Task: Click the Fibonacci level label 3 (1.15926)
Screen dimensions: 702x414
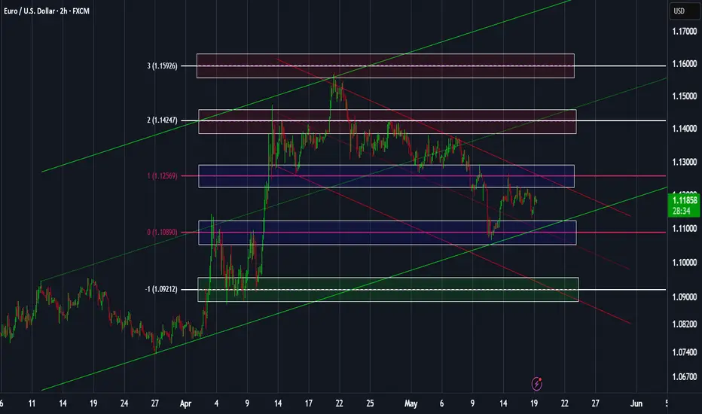Action: [x=162, y=65]
